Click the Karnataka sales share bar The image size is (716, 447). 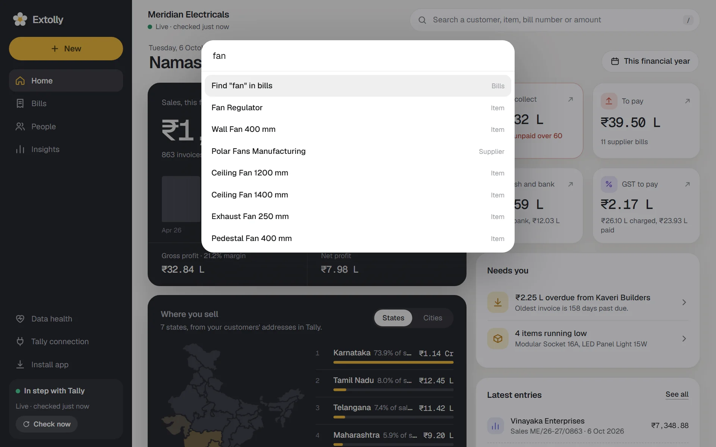393,362
